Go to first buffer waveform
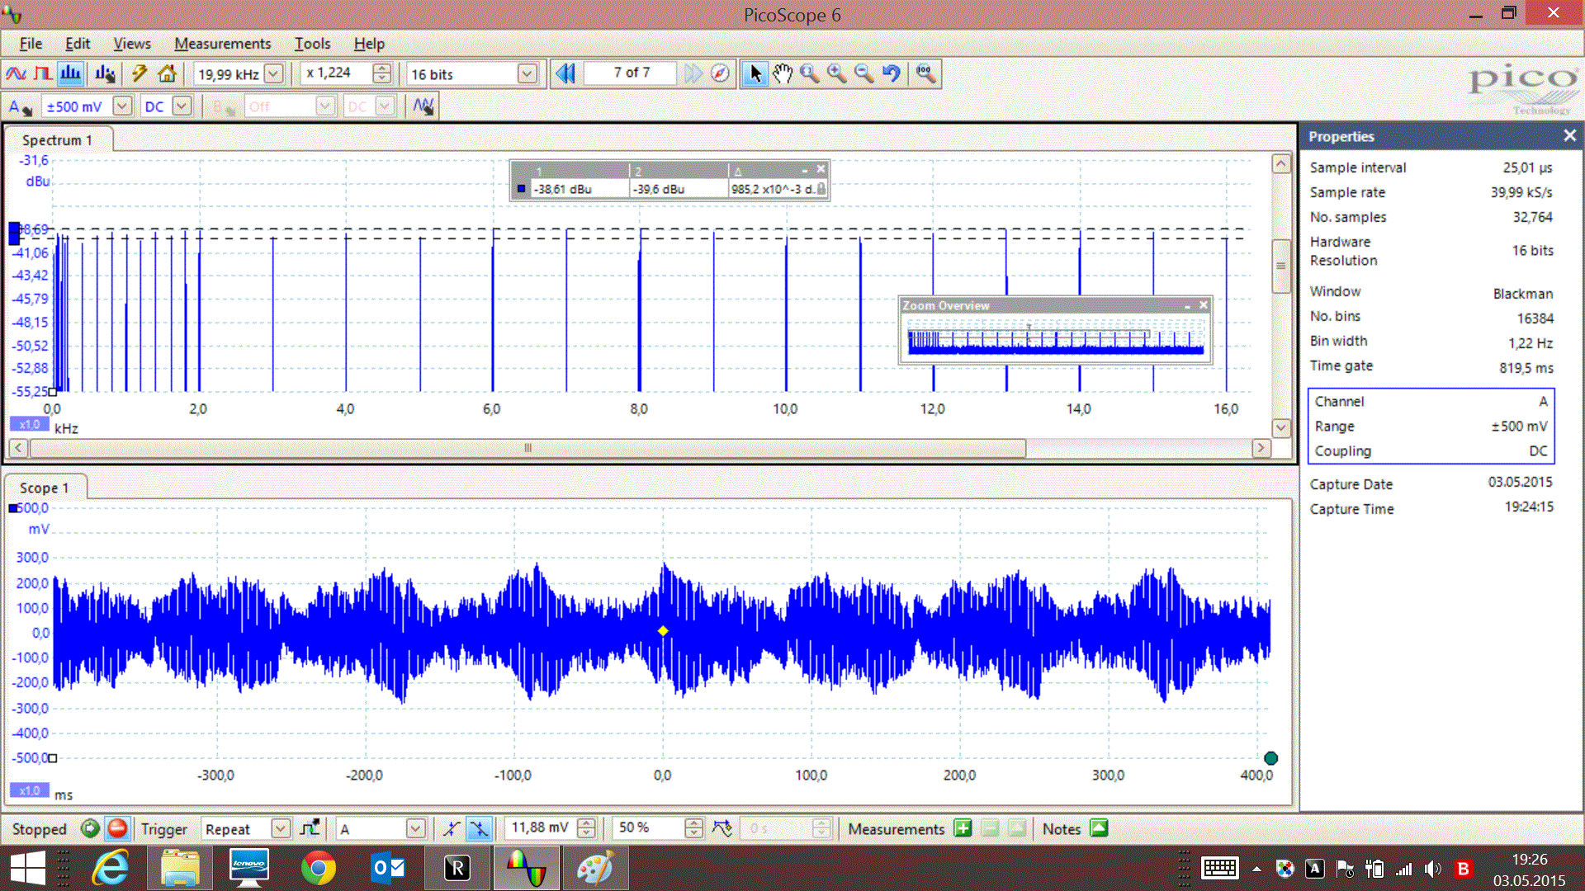This screenshot has width=1585, height=891. pos(565,73)
